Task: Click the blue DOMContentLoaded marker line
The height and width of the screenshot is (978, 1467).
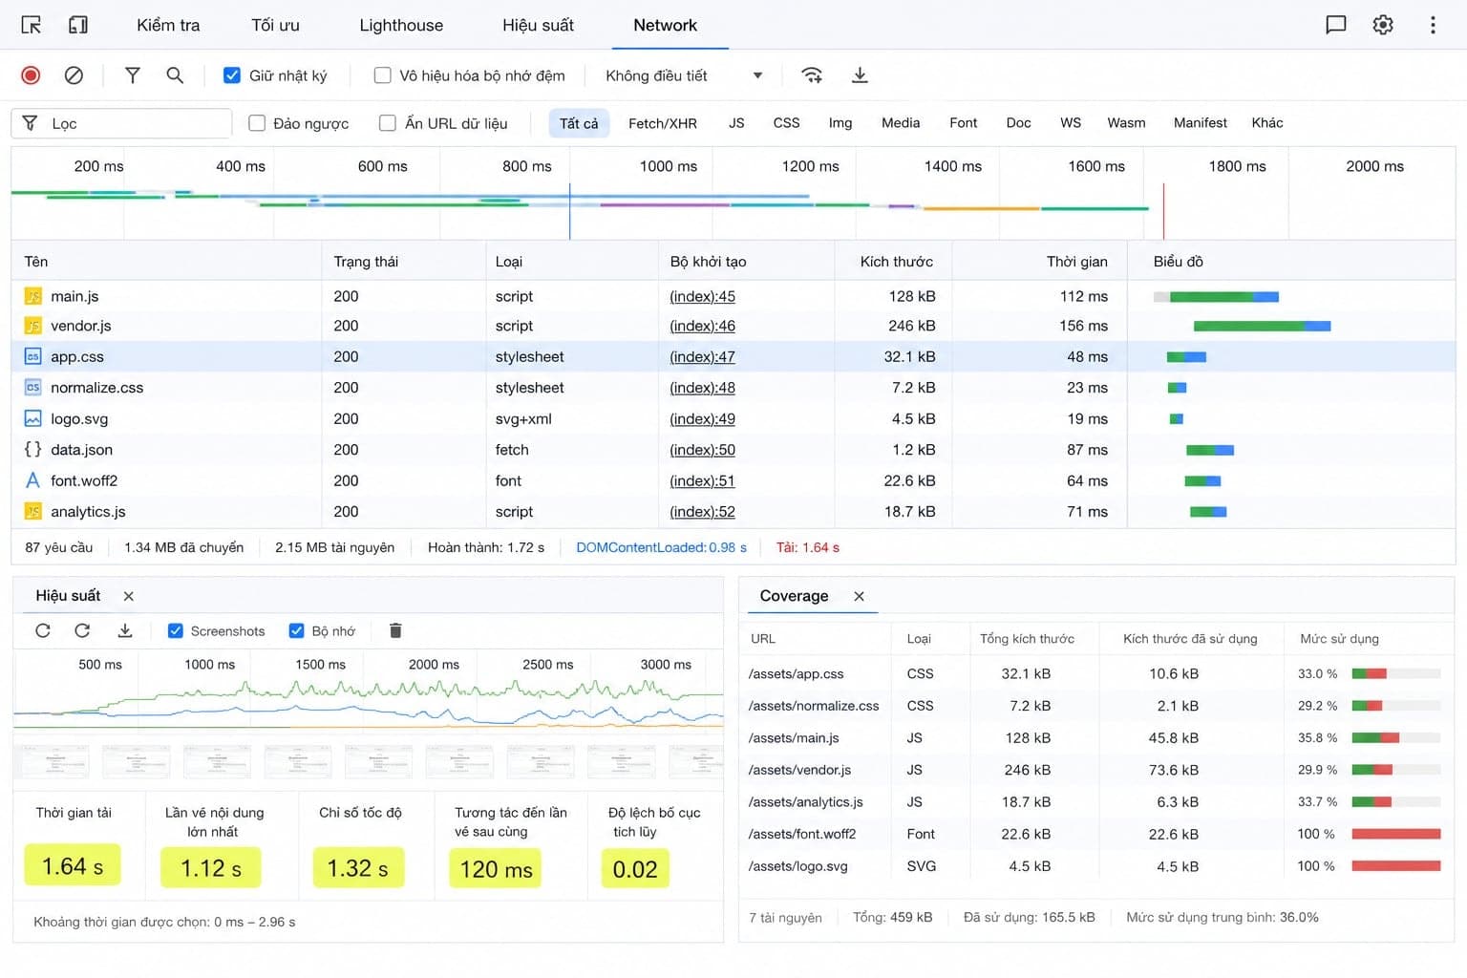Action: (570, 210)
